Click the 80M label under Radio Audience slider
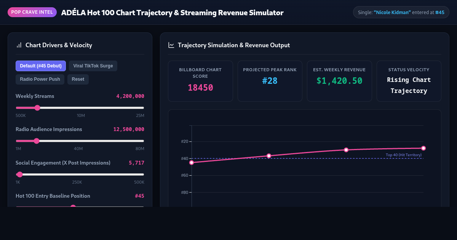The height and width of the screenshot is (240, 457). click(140, 149)
